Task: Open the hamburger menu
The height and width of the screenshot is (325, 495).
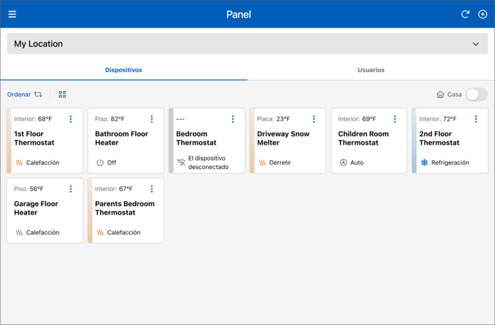Action: (x=12, y=14)
